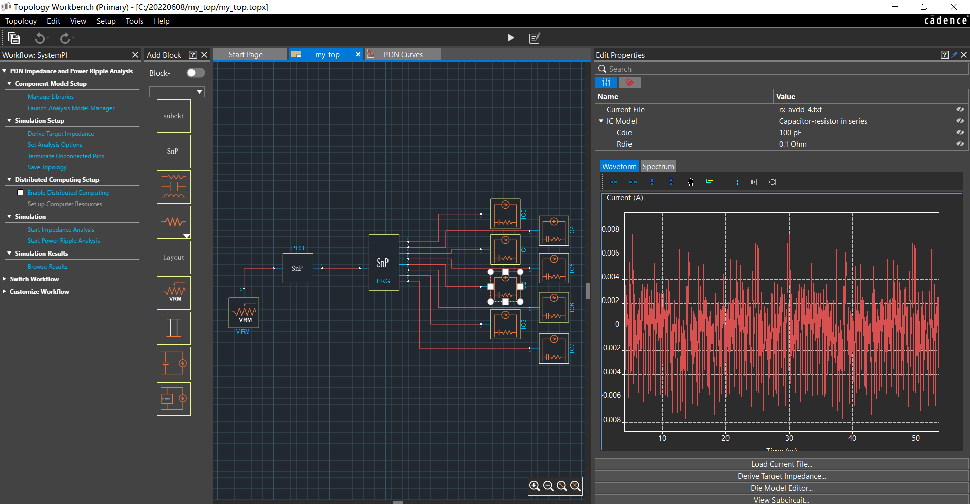Click the Load Current File button
The width and height of the screenshot is (970, 504).
coord(782,464)
